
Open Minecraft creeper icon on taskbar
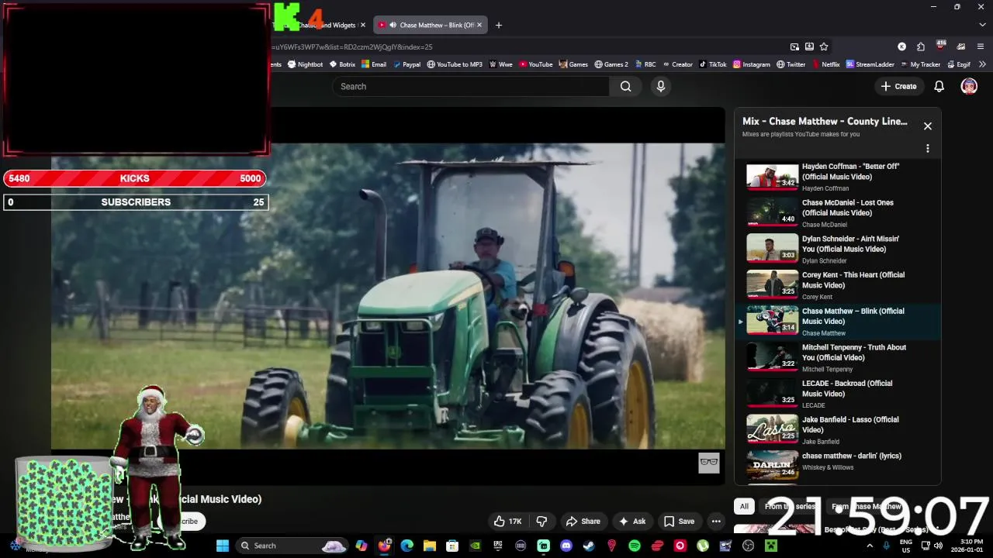(x=771, y=546)
